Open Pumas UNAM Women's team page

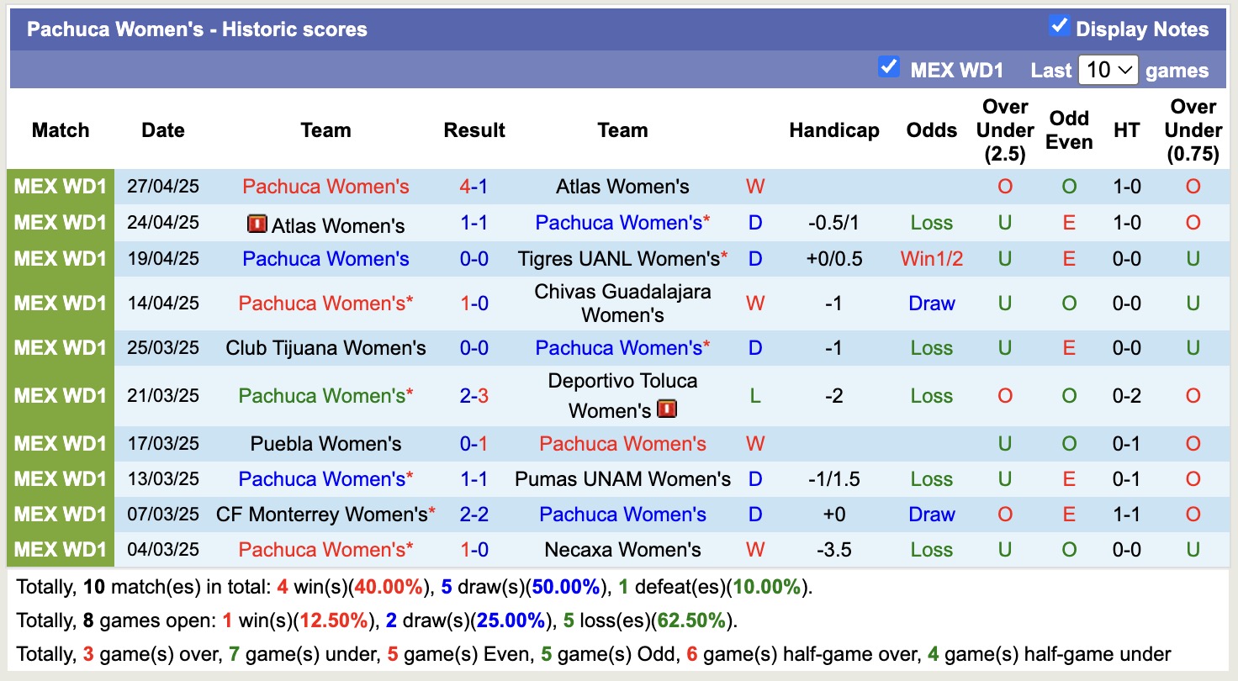point(622,479)
